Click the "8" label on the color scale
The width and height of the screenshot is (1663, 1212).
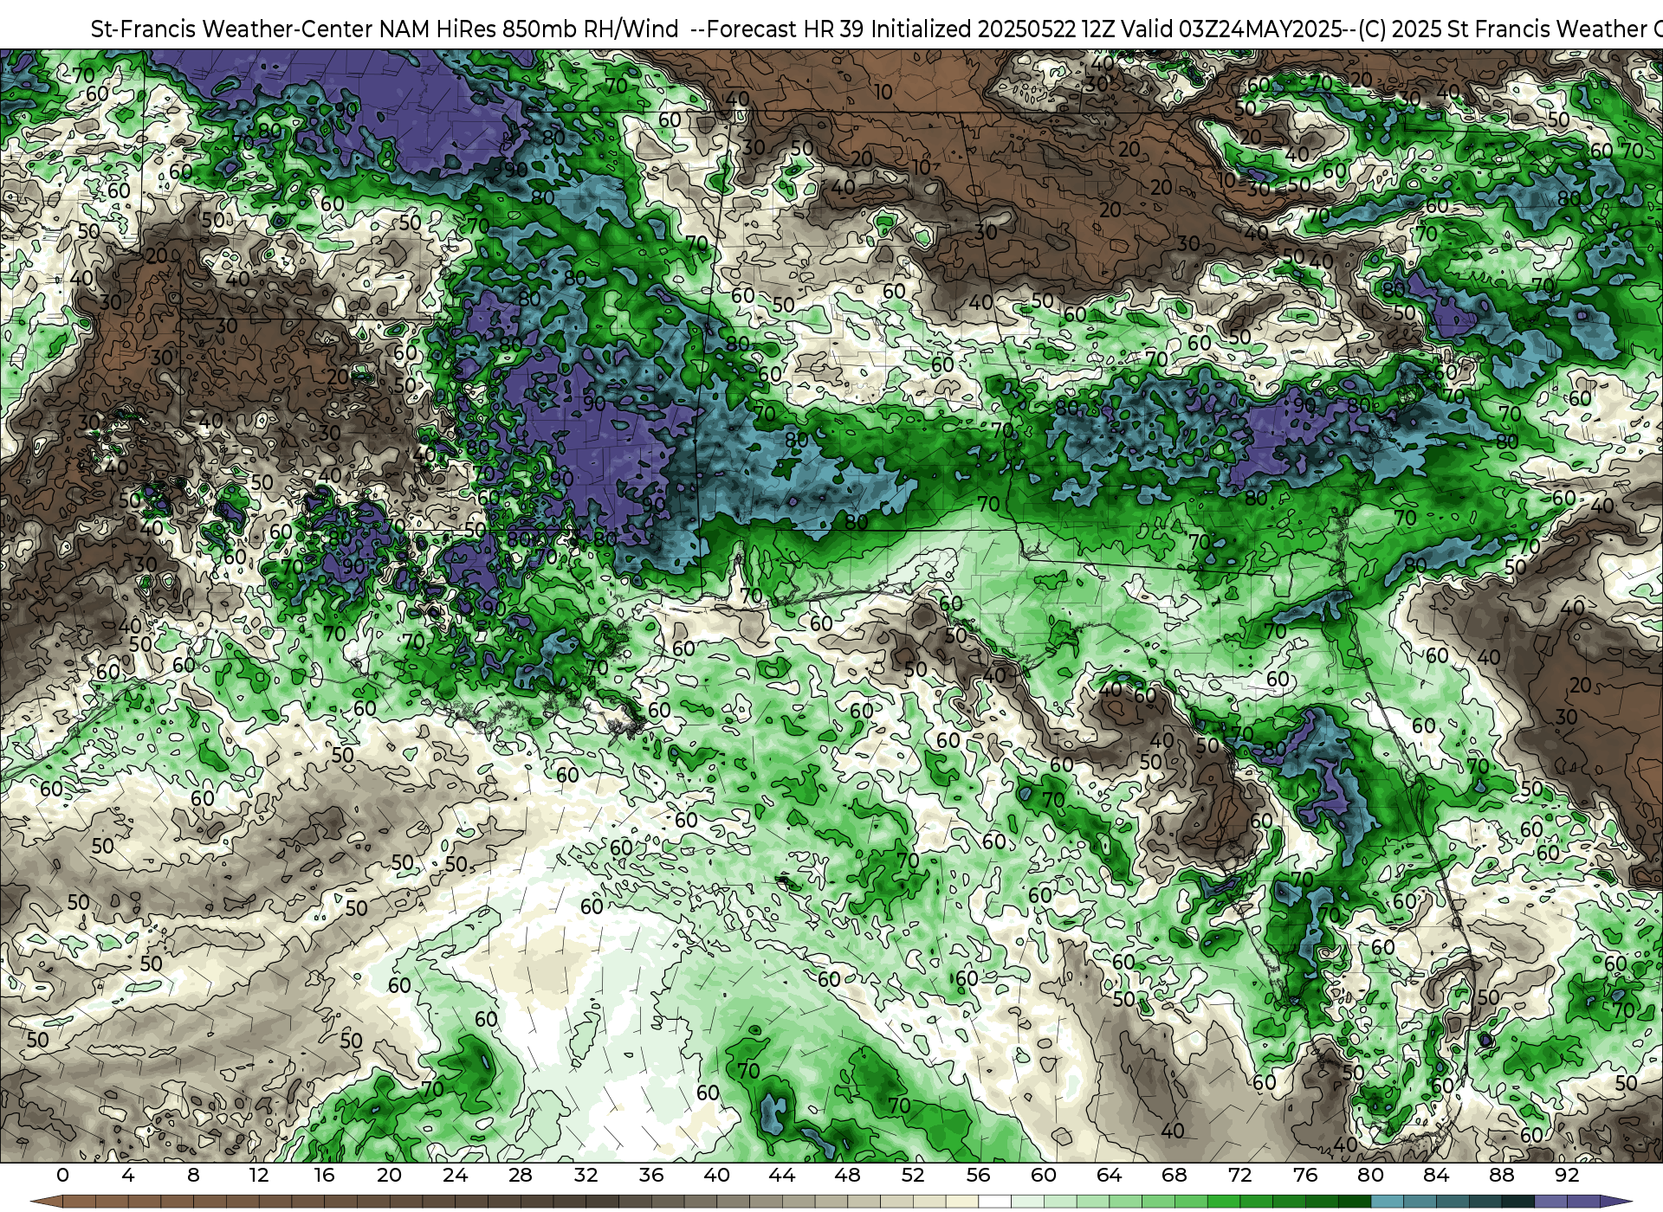(x=193, y=1175)
